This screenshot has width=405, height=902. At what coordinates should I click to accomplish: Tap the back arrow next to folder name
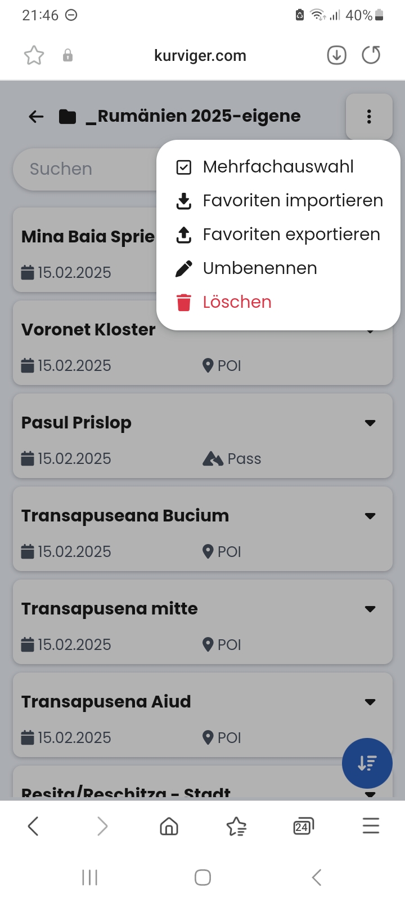[36, 117]
